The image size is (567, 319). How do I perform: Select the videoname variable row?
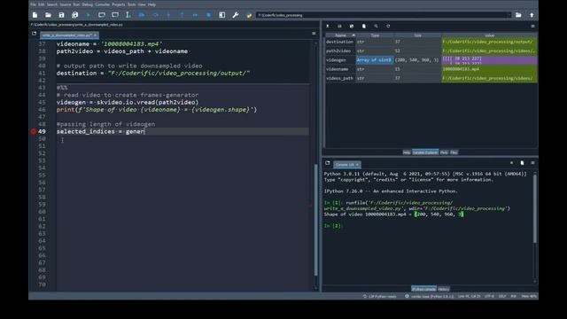(x=431, y=69)
